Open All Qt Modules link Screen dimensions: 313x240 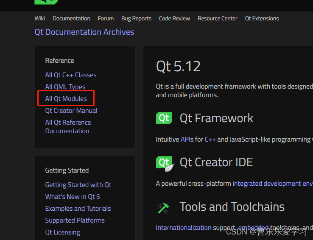[x=66, y=99]
